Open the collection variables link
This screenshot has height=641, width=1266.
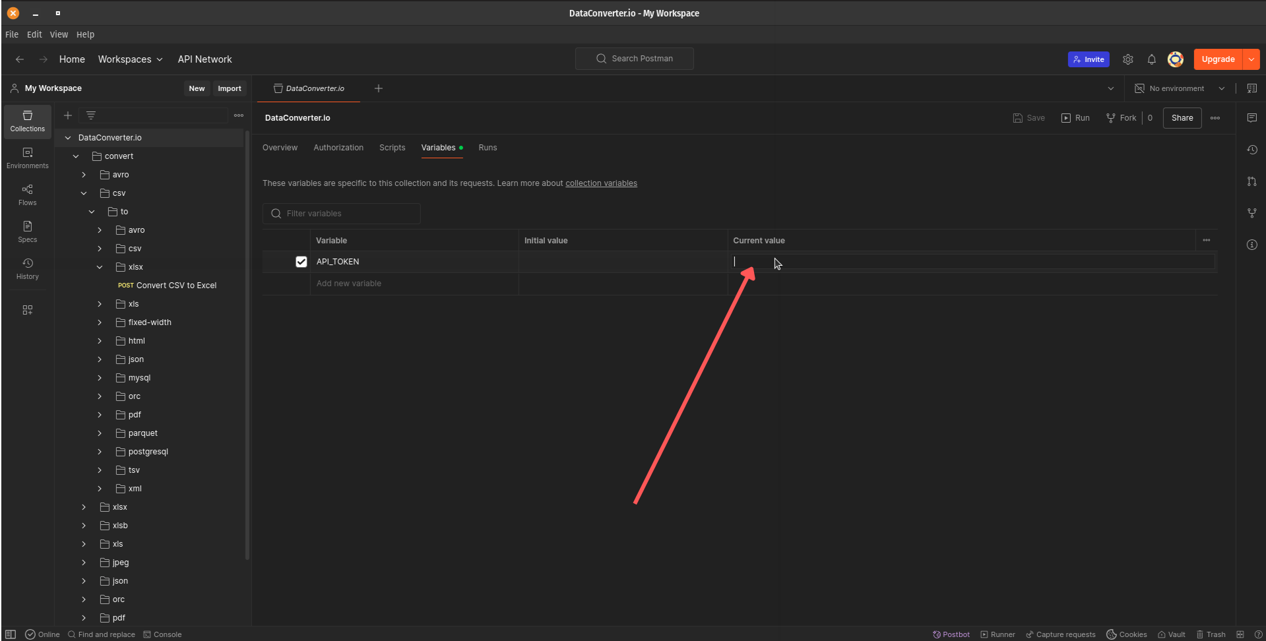click(601, 183)
